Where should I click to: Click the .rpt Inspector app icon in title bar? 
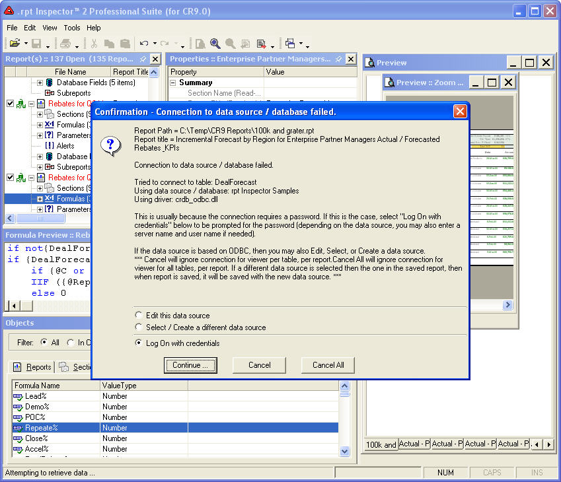[9, 11]
